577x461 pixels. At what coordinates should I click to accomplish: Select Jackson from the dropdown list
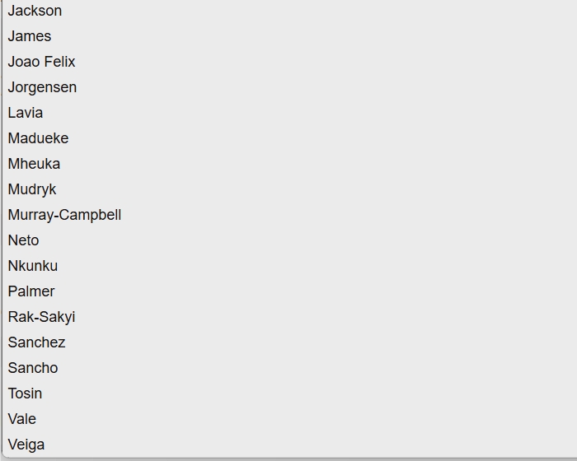click(x=35, y=11)
